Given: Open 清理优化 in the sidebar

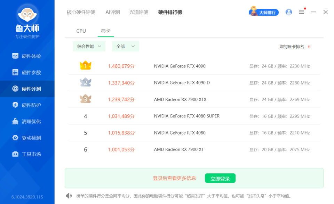Looking at the screenshot, I should tap(27, 122).
